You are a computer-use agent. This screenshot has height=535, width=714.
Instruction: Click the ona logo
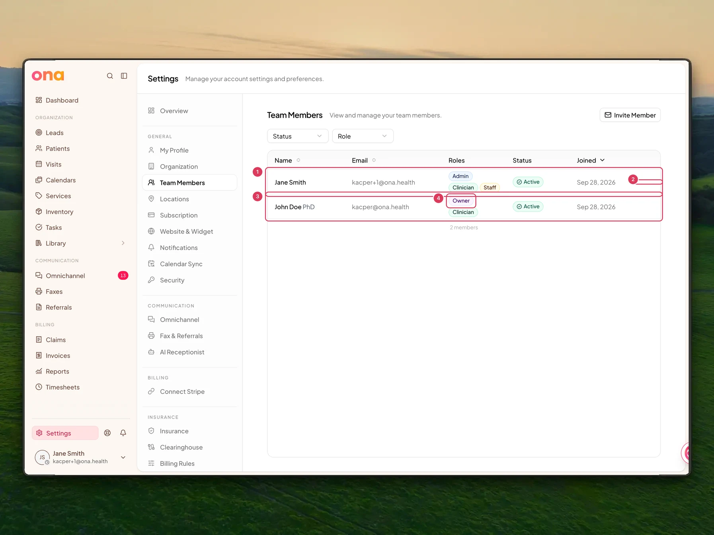pos(48,76)
